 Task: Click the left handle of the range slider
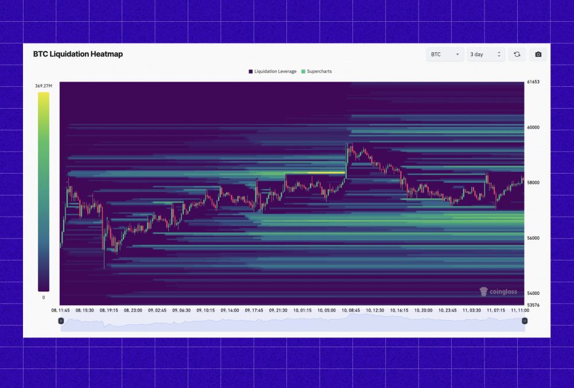61,321
